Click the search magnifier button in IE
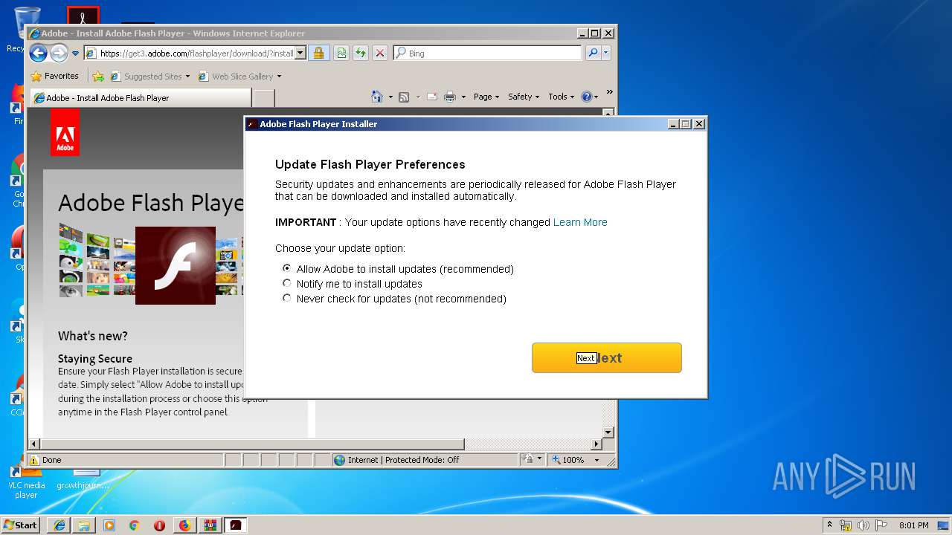The height and width of the screenshot is (535, 952). 593,53
